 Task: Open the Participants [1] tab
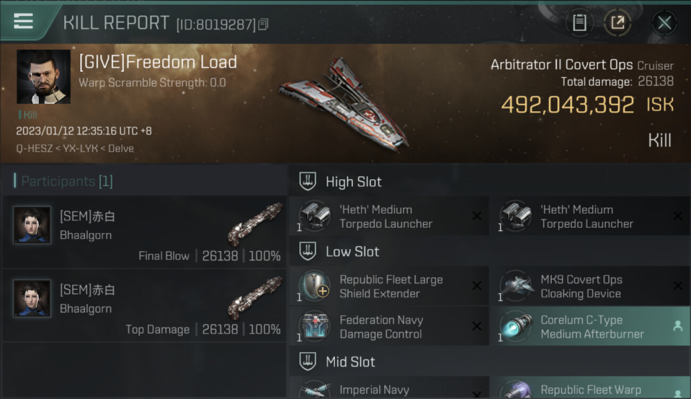click(x=63, y=181)
